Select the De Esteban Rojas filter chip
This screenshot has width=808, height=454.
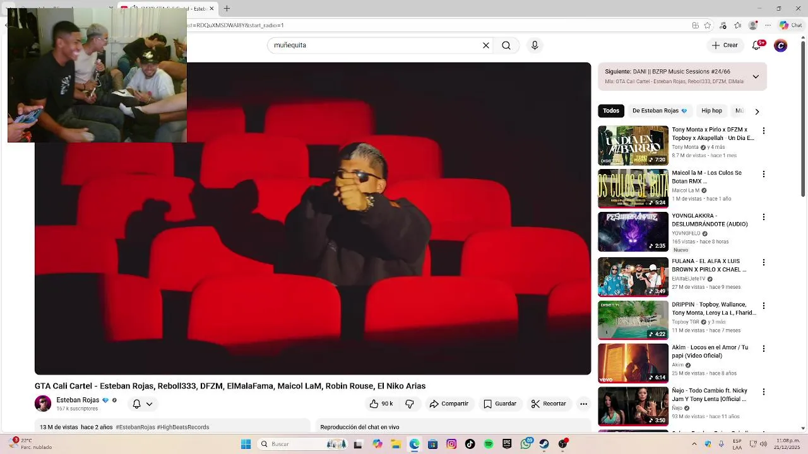(660, 111)
